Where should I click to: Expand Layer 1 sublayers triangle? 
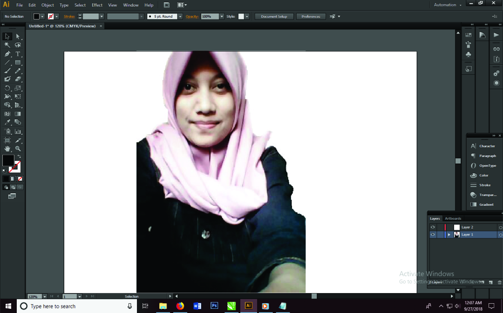tap(449, 235)
